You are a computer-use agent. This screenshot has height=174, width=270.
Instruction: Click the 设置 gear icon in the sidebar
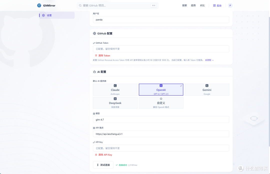point(43,15)
